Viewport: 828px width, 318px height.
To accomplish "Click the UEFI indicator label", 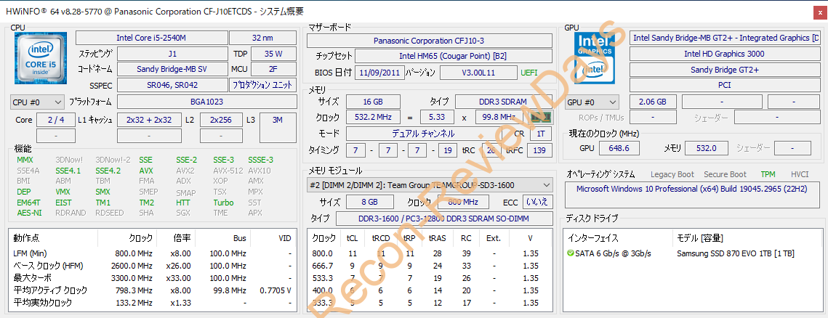I will [x=529, y=73].
